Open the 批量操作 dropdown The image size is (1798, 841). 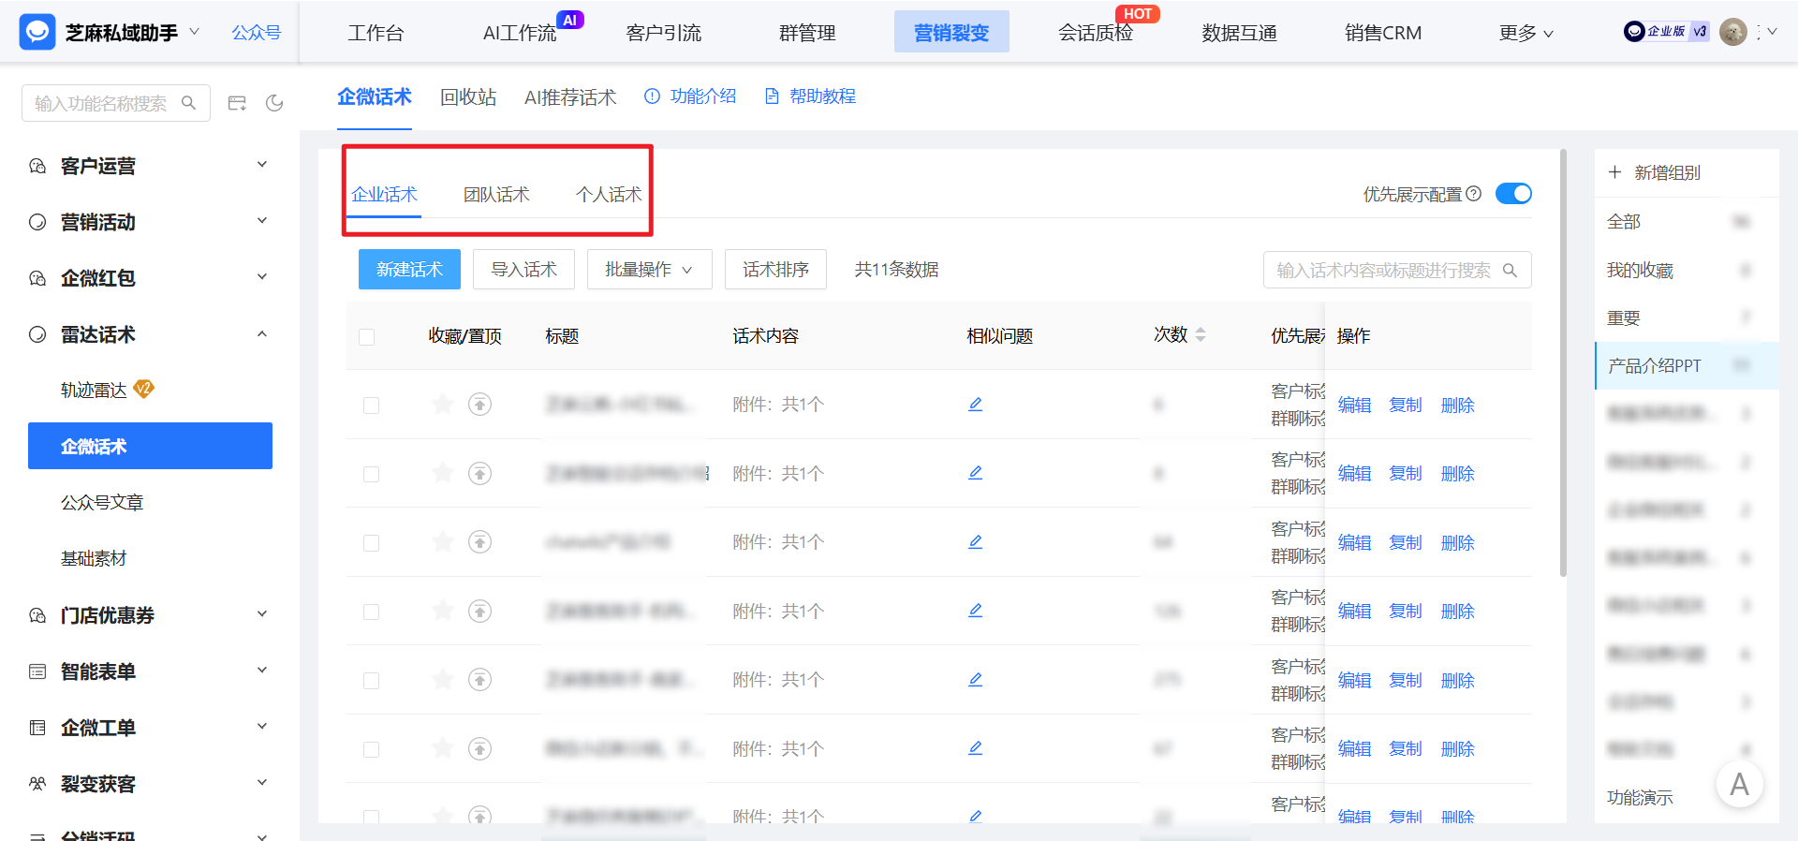coord(649,270)
